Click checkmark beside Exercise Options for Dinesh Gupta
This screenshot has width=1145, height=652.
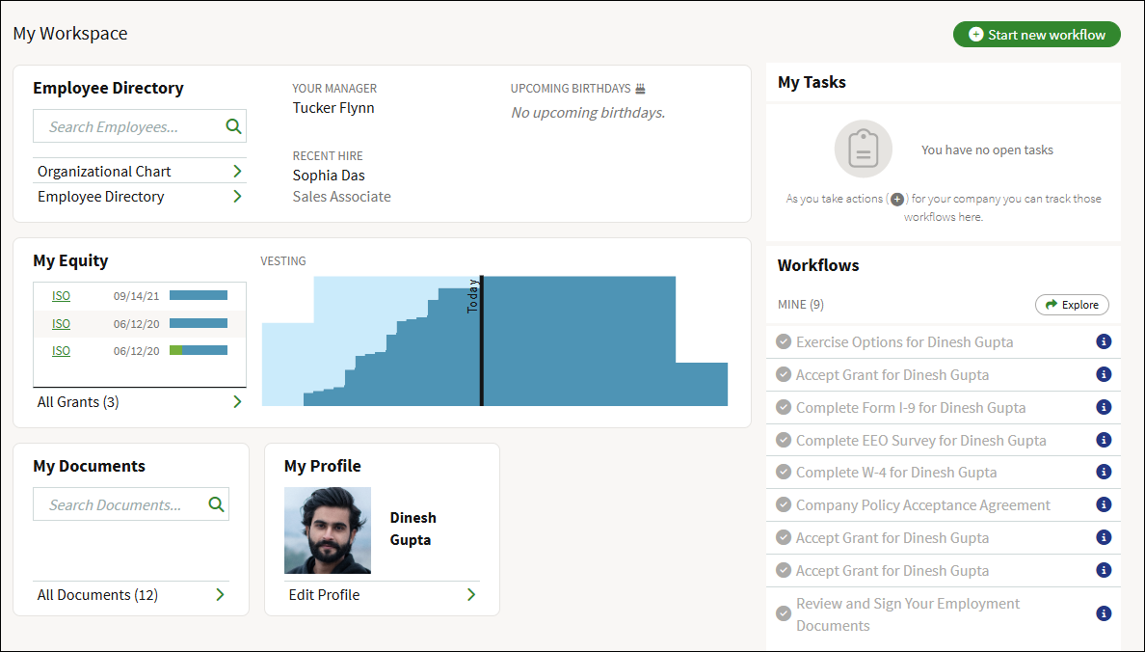(x=784, y=341)
